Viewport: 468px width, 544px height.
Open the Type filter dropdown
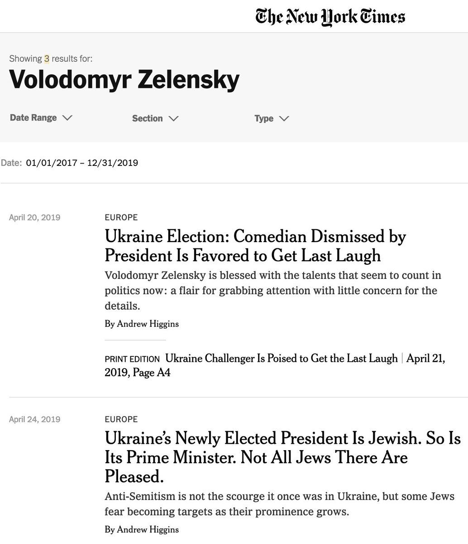pyautogui.click(x=272, y=118)
